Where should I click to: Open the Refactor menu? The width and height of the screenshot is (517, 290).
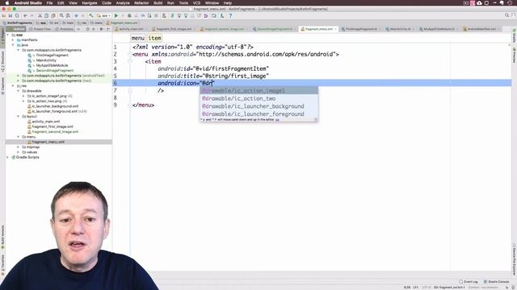(x=141, y=3)
